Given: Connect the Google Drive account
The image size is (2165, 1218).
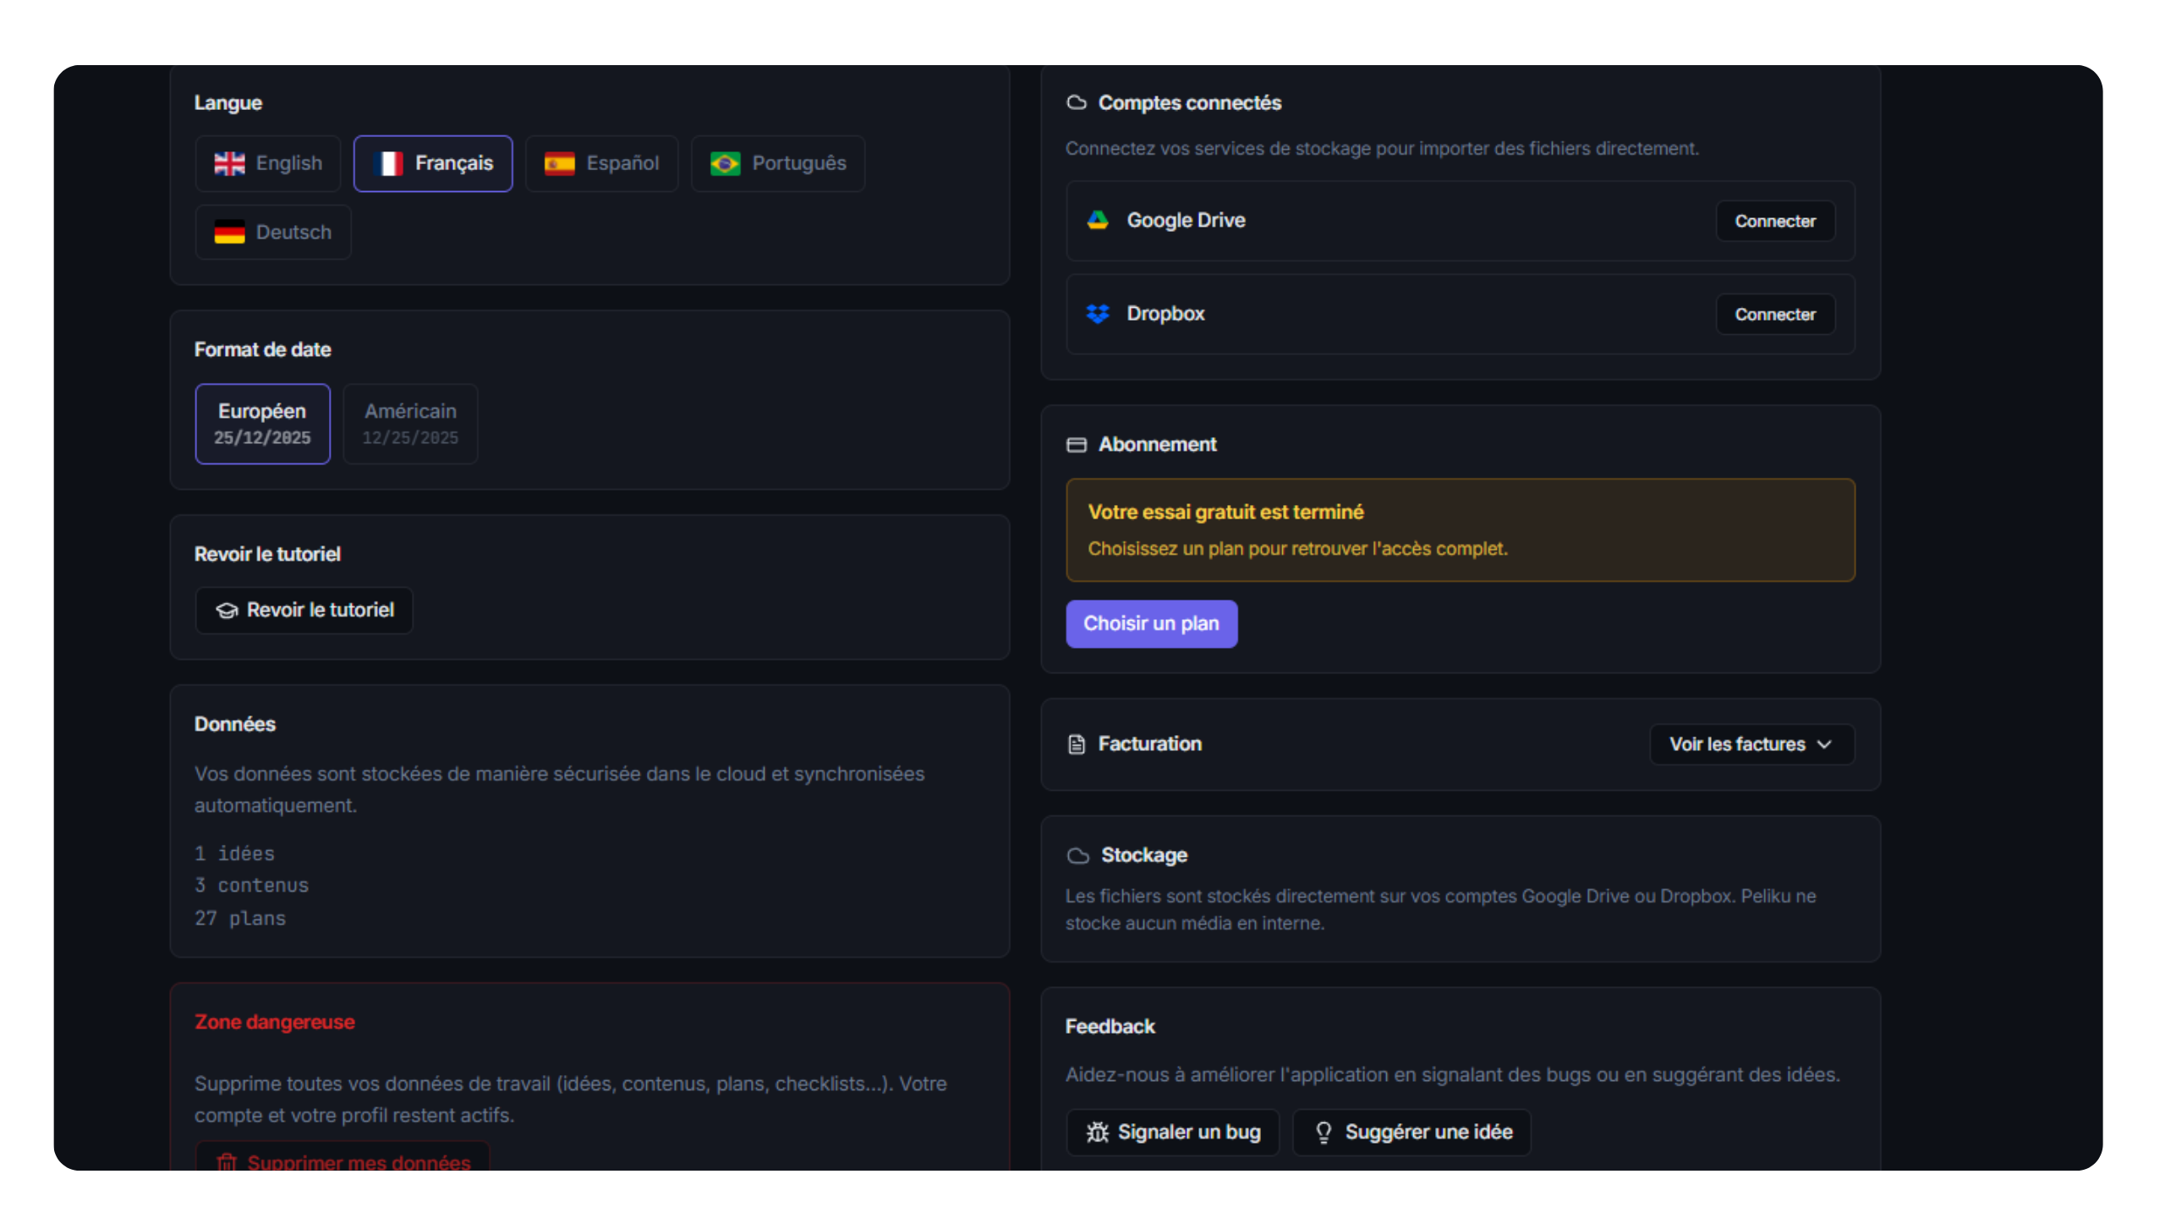Looking at the screenshot, I should coord(1774,221).
